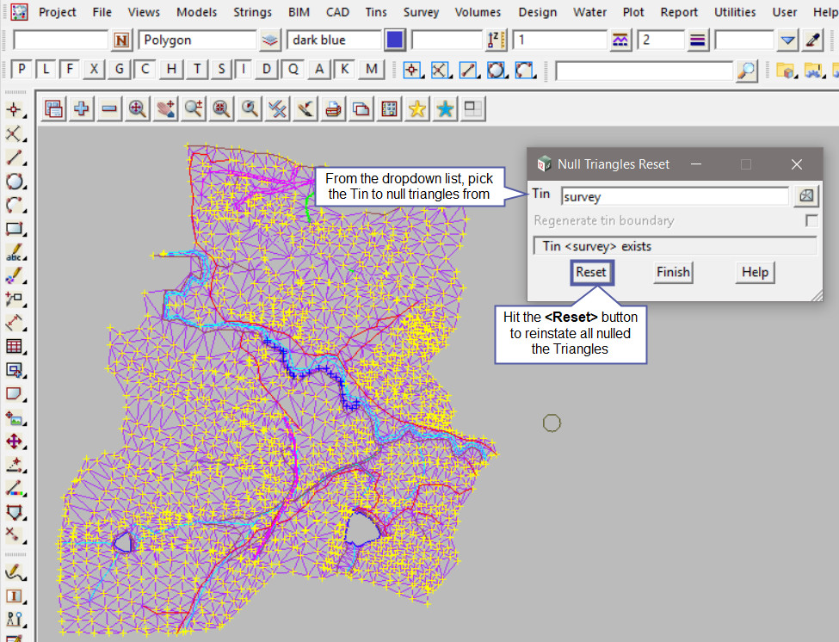839x642 pixels.
Task: Select the circle tool in left toolbar
Action: [x=14, y=182]
